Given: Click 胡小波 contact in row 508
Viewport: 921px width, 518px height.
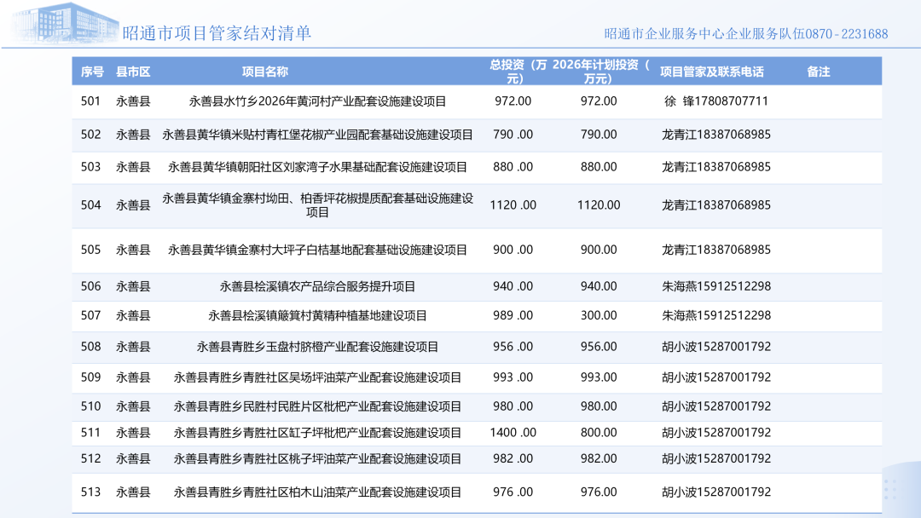Looking at the screenshot, I should (x=716, y=346).
